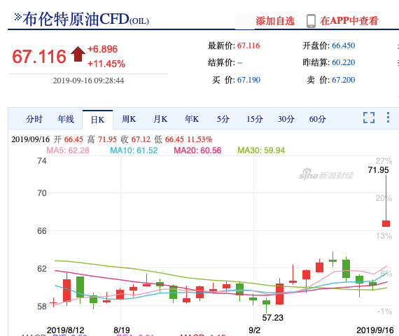Open the 周K chart tab

point(129,119)
